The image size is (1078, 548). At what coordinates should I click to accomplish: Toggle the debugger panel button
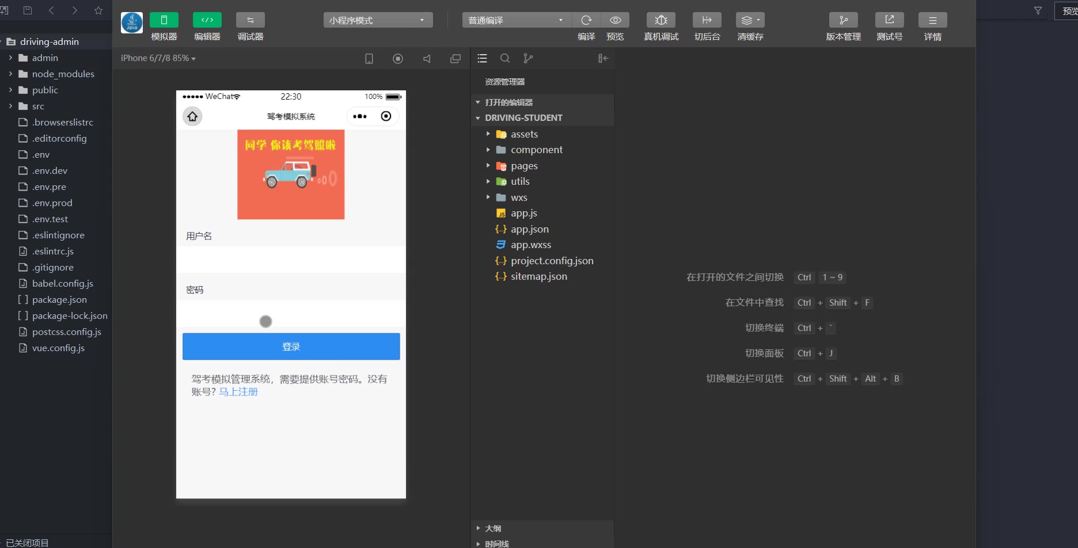[x=250, y=20]
